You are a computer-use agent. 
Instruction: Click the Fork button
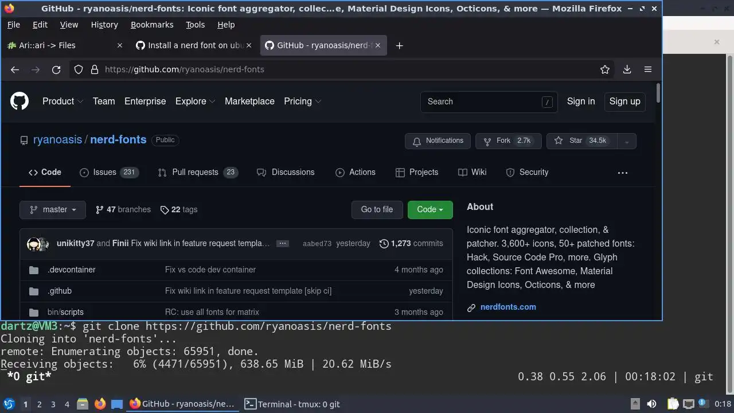(508, 141)
